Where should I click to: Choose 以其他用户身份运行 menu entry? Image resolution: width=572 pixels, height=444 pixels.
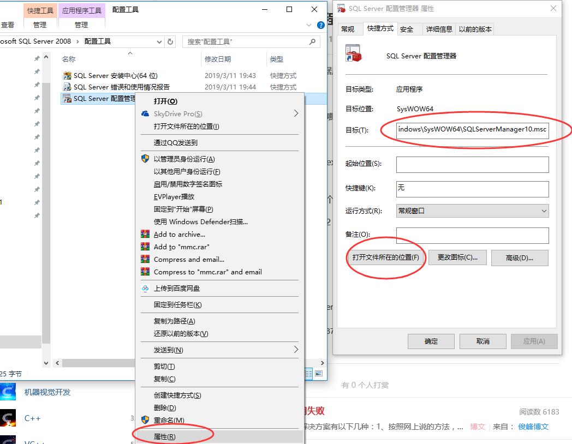(x=187, y=171)
